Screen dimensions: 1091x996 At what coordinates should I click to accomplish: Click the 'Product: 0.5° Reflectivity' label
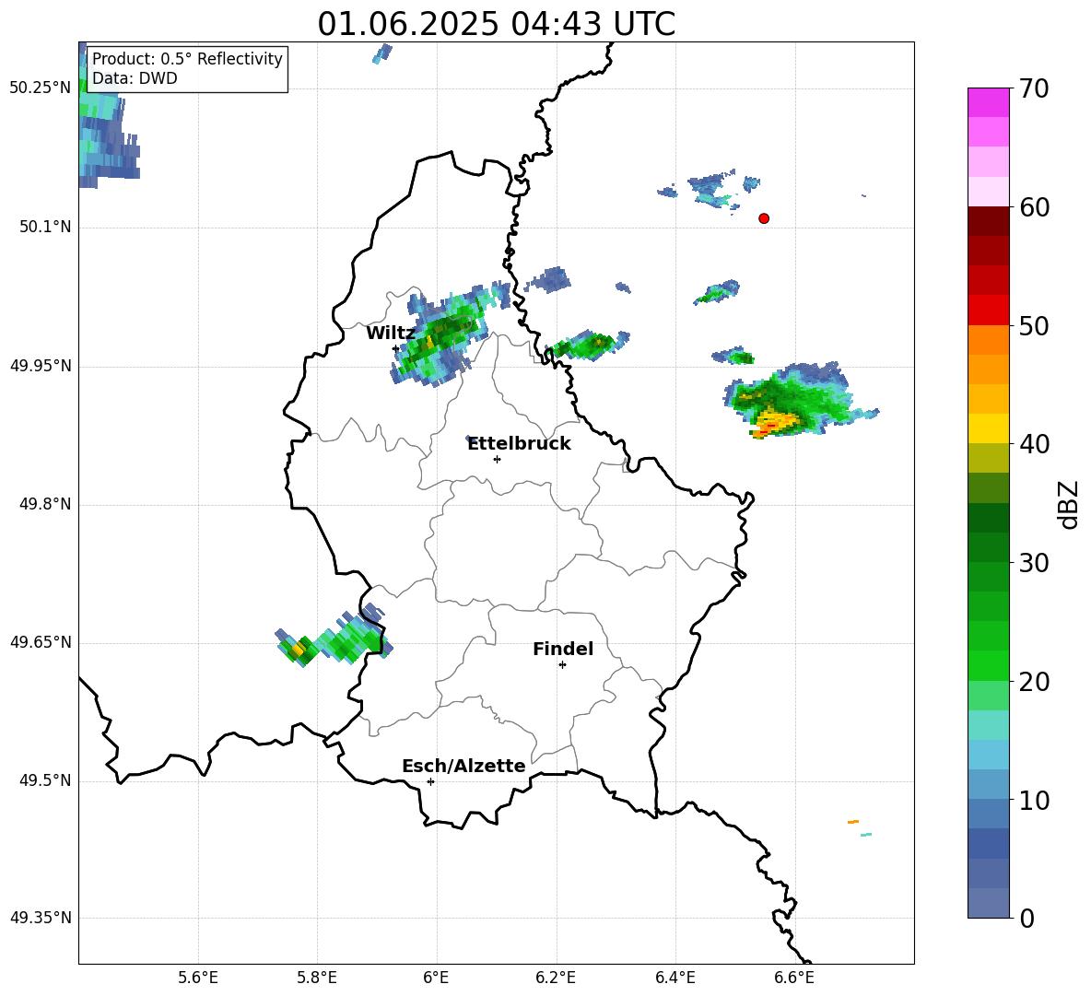[x=187, y=58]
